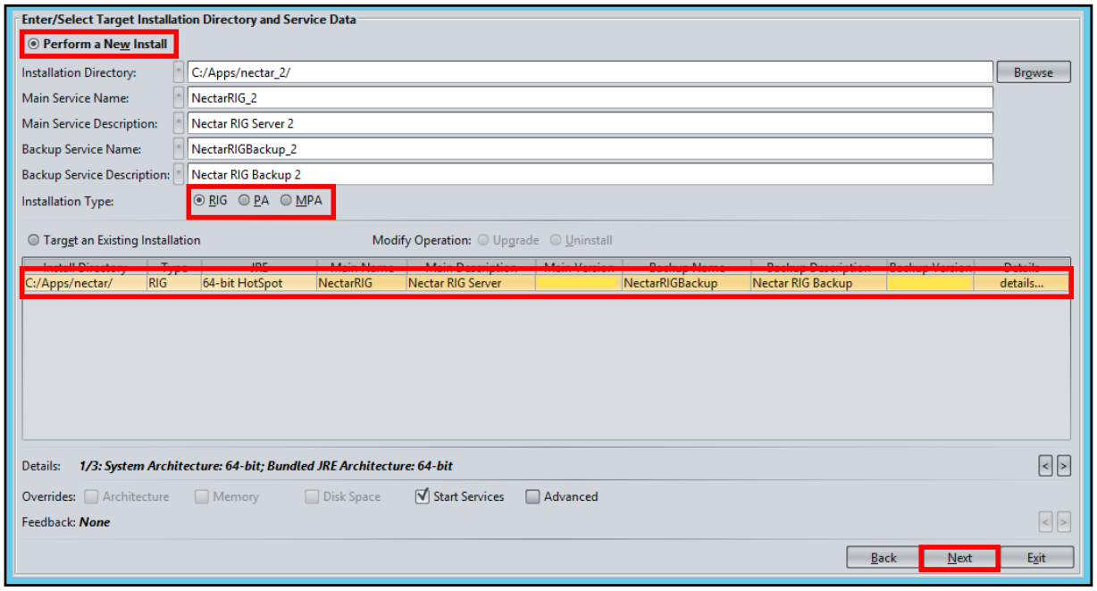Show previous entry in the Details line
Image resolution: width=1097 pixels, height=591 pixels.
point(1046,465)
